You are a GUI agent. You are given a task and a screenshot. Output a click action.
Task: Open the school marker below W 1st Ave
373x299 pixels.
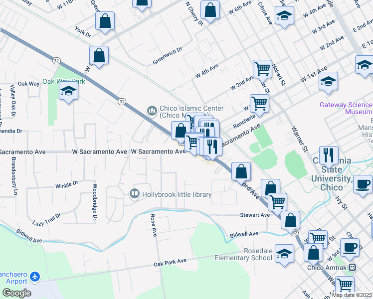[x=328, y=82]
